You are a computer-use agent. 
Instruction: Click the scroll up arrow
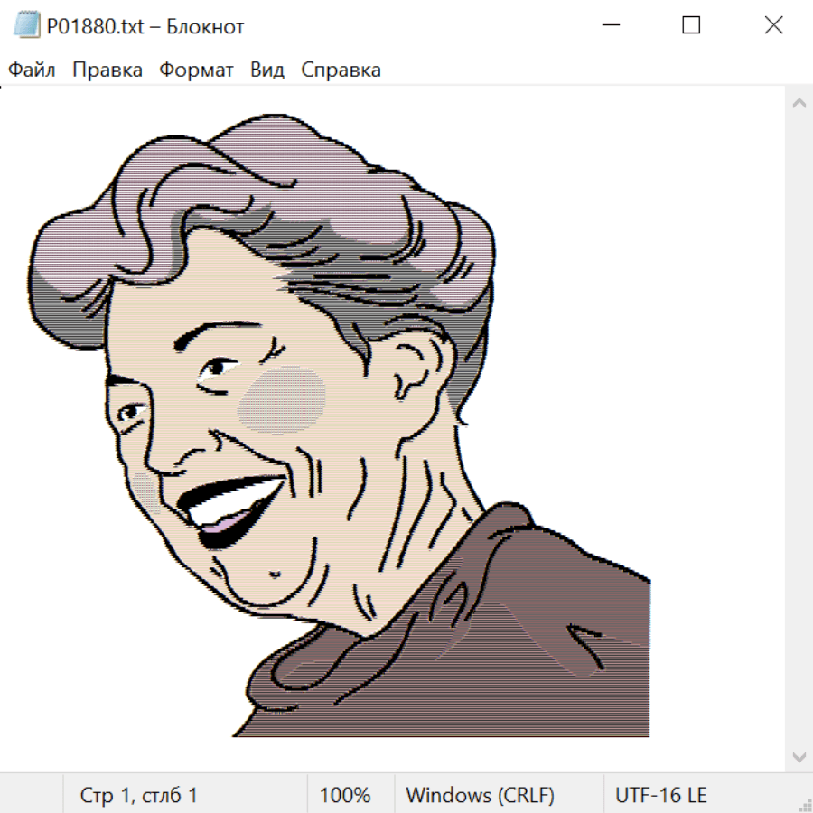799,103
